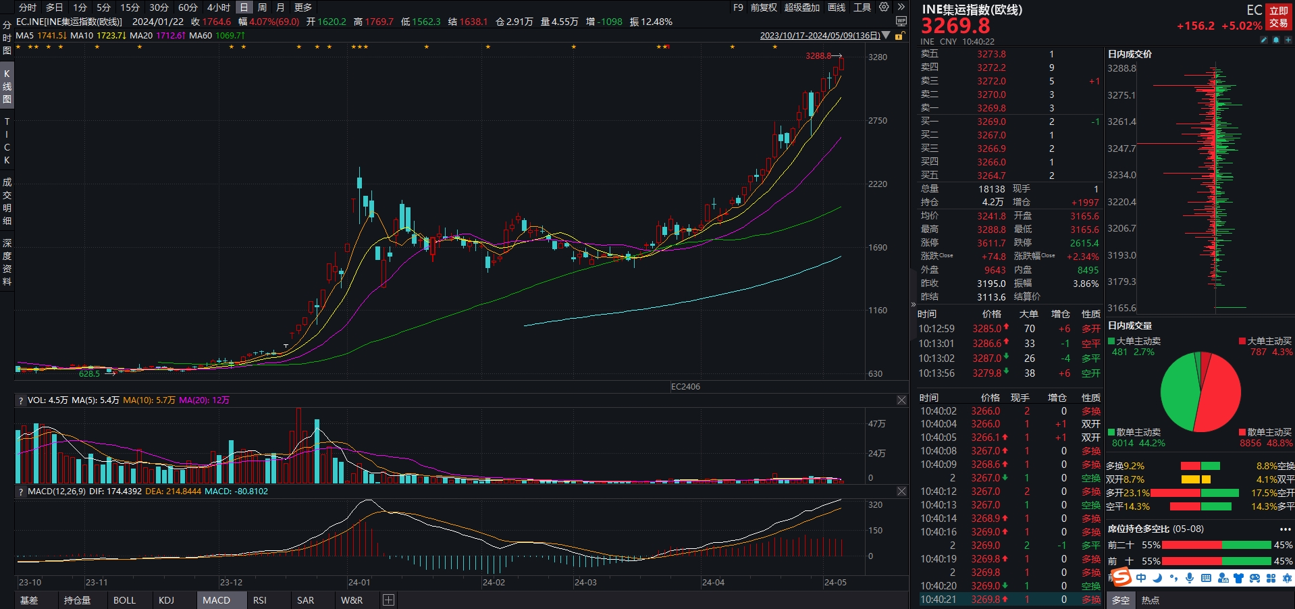
Task: Open more options for 席位持仓多空比
Action: (1285, 529)
